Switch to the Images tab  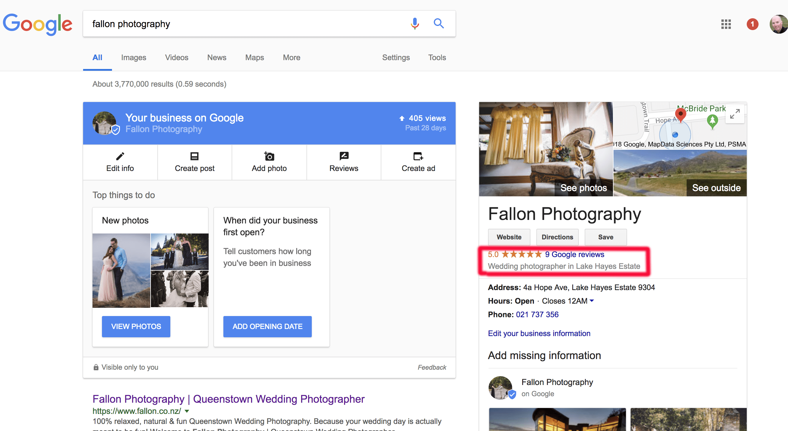pos(133,57)
